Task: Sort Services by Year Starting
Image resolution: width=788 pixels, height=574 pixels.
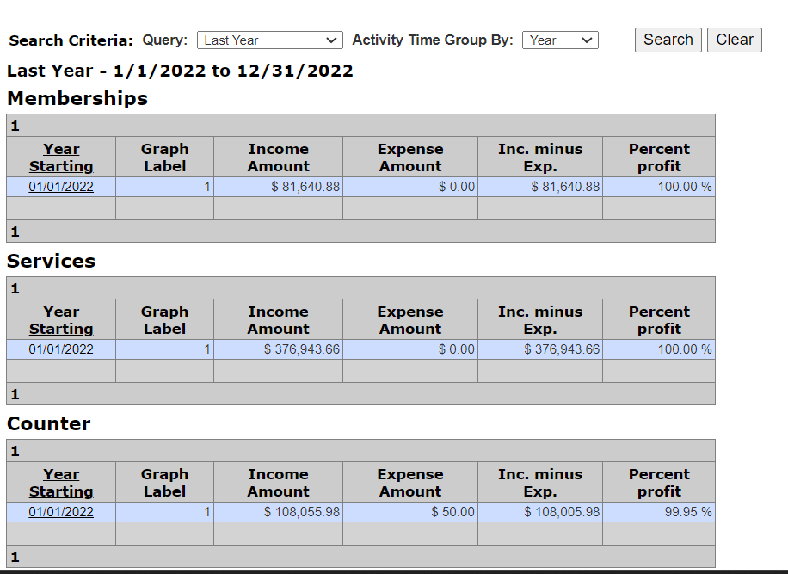Action: click(x=60, y=320)
